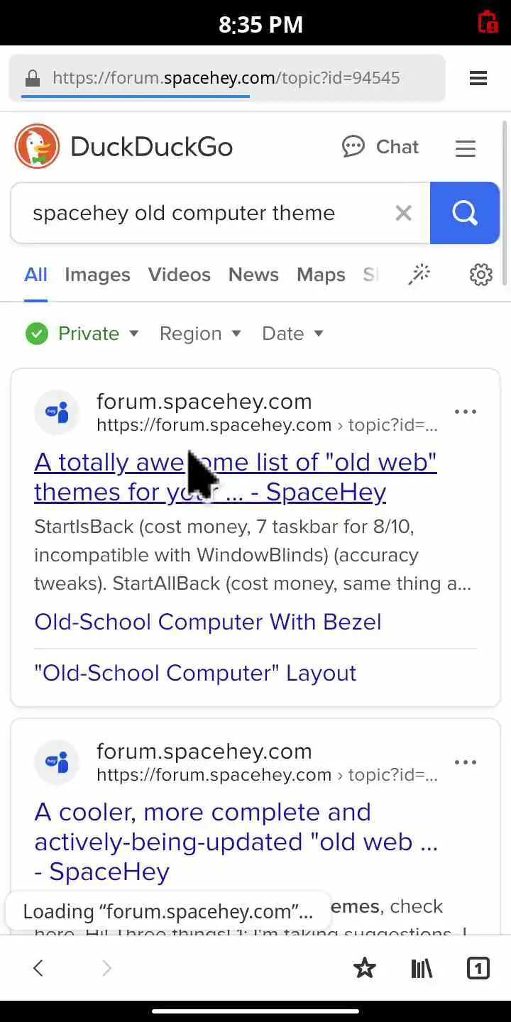Clear the search box text

point(403,213)
